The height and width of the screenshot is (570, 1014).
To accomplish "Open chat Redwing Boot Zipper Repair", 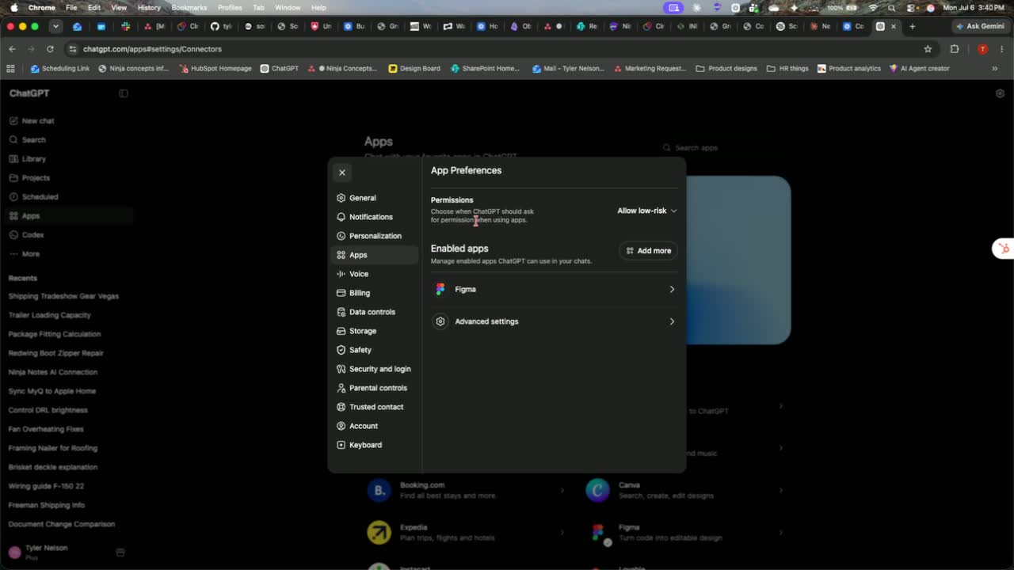I will tap(56, 353).
